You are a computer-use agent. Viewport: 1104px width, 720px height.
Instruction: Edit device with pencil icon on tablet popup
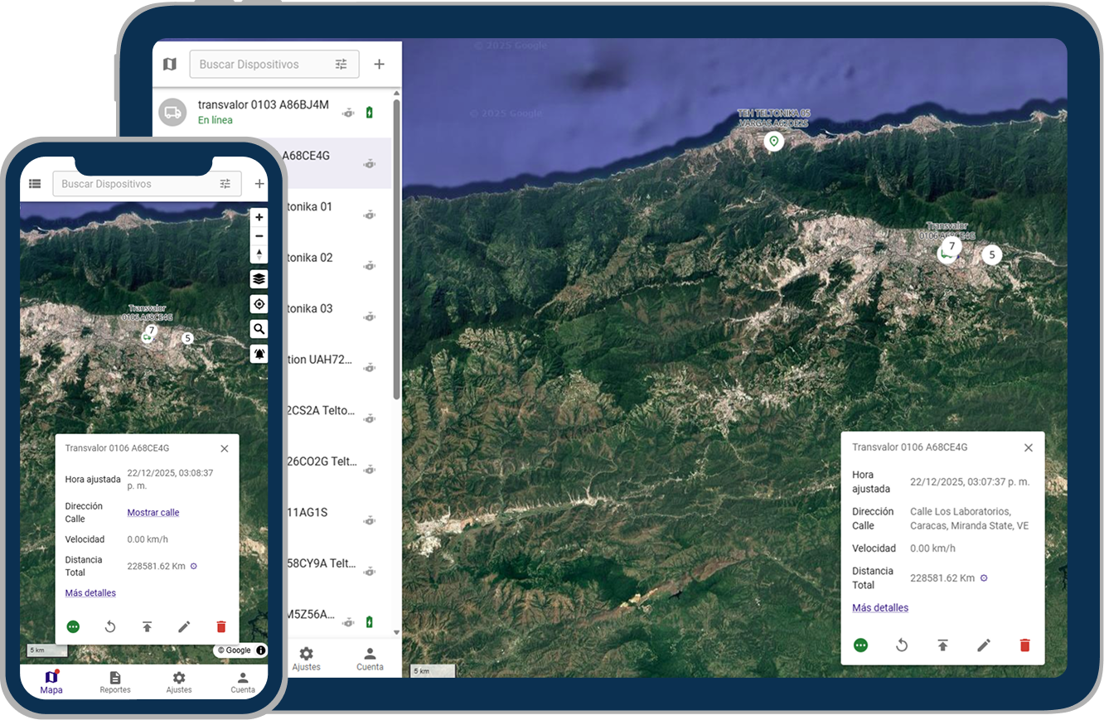[x=984, y=645]
